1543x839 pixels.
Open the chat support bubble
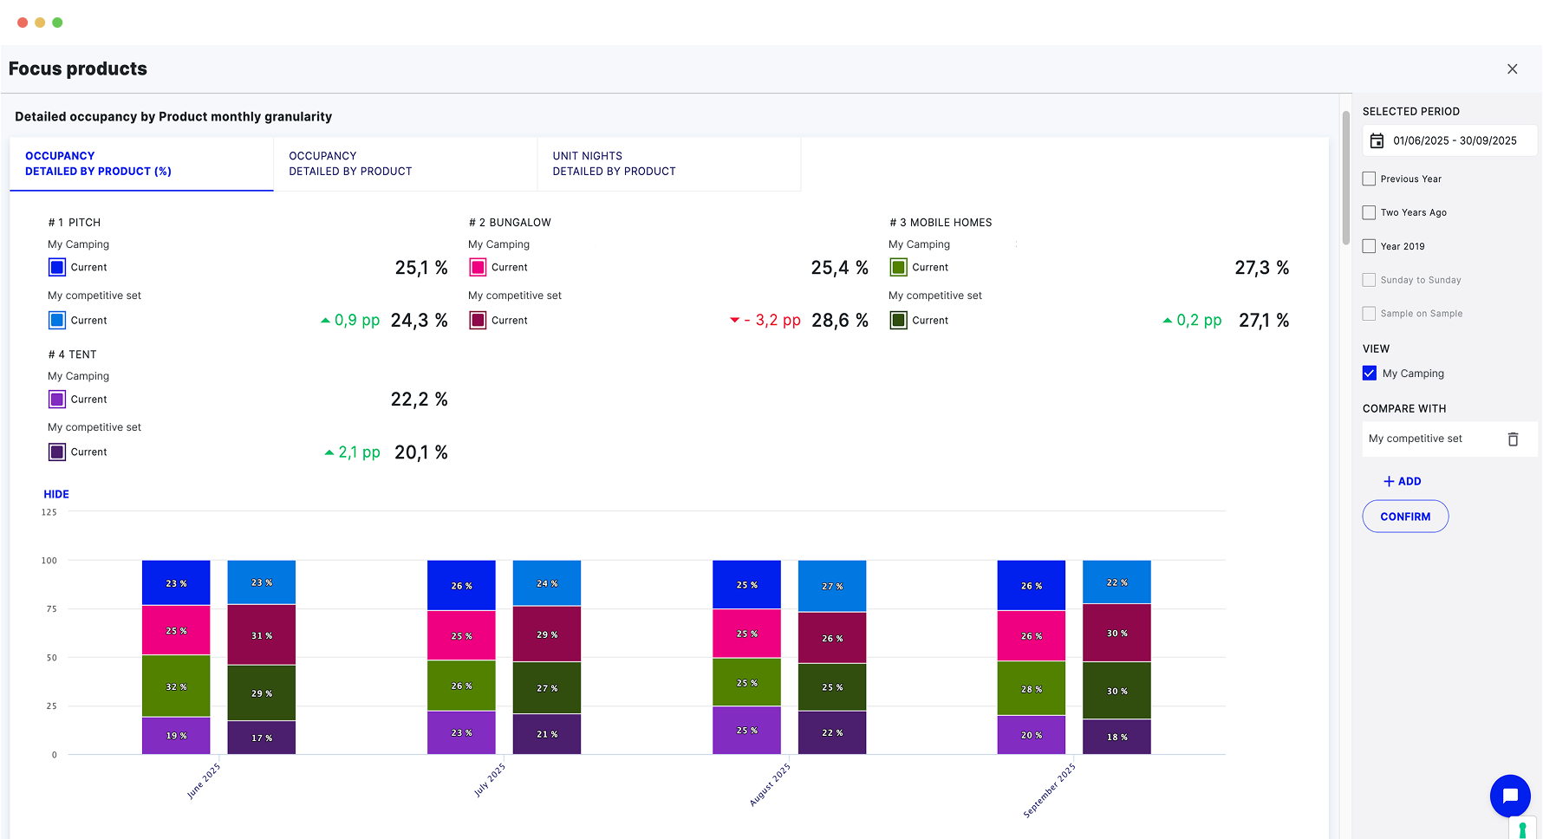pyautogui.click(x=1509, y=796)
